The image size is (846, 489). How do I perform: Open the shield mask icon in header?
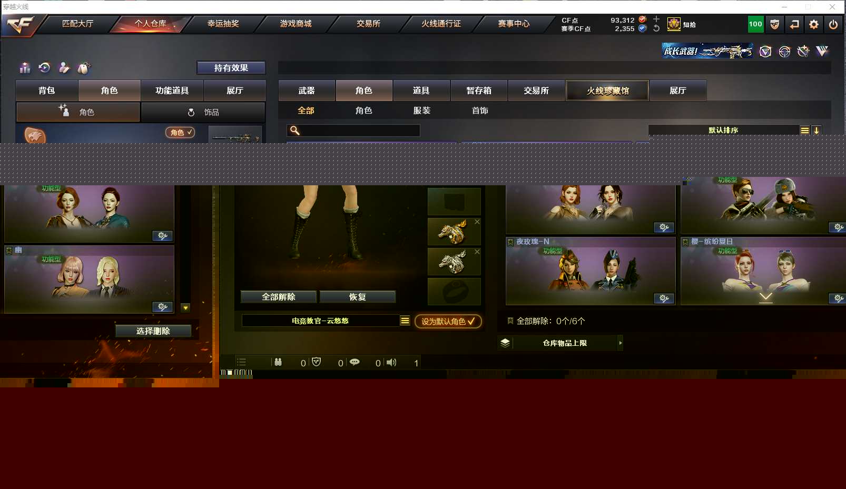[774, 24]
